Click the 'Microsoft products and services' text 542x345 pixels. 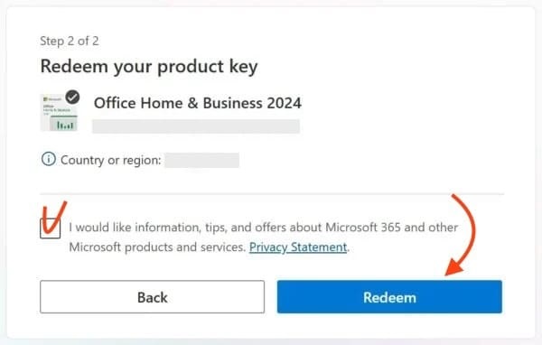click(x=157, y=247)
